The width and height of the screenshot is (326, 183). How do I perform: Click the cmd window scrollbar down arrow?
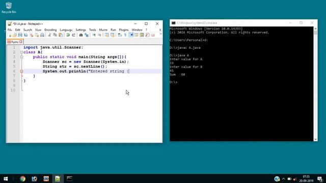(x=315, y=139)
